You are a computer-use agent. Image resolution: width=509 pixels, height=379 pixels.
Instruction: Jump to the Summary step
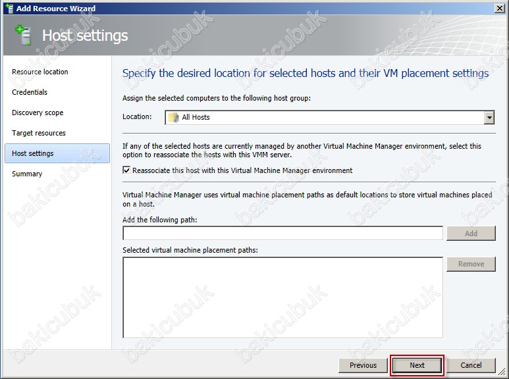pos(27,174)
